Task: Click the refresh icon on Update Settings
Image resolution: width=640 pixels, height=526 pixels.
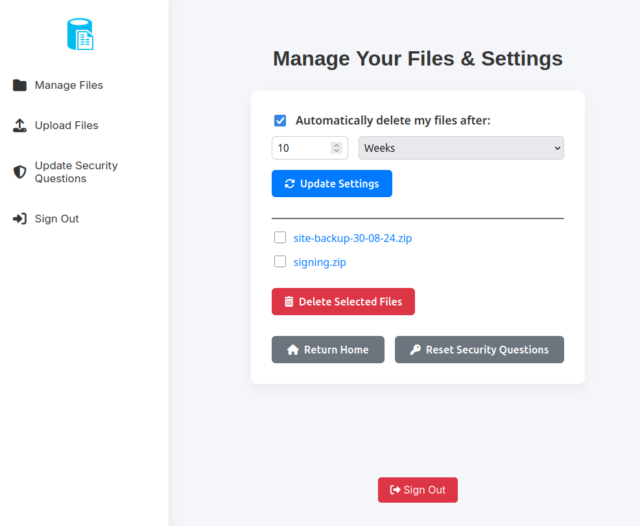Action: (x=290, y=184)
